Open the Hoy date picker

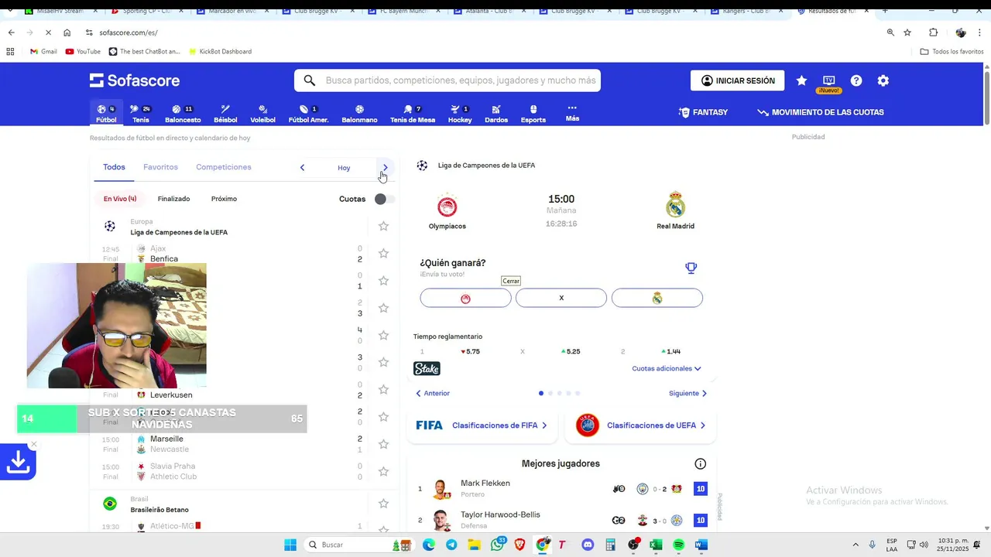tap(344, 168)
